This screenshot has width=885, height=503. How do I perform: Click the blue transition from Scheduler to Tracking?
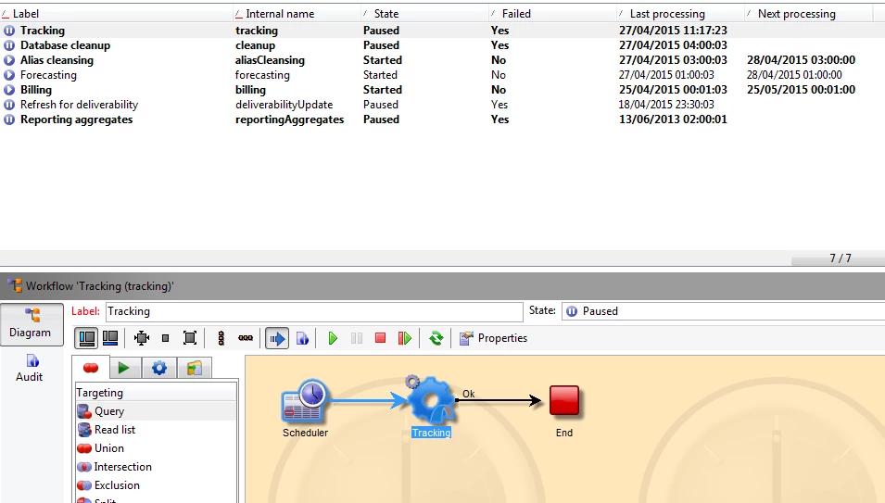click(x=368, y=401)
